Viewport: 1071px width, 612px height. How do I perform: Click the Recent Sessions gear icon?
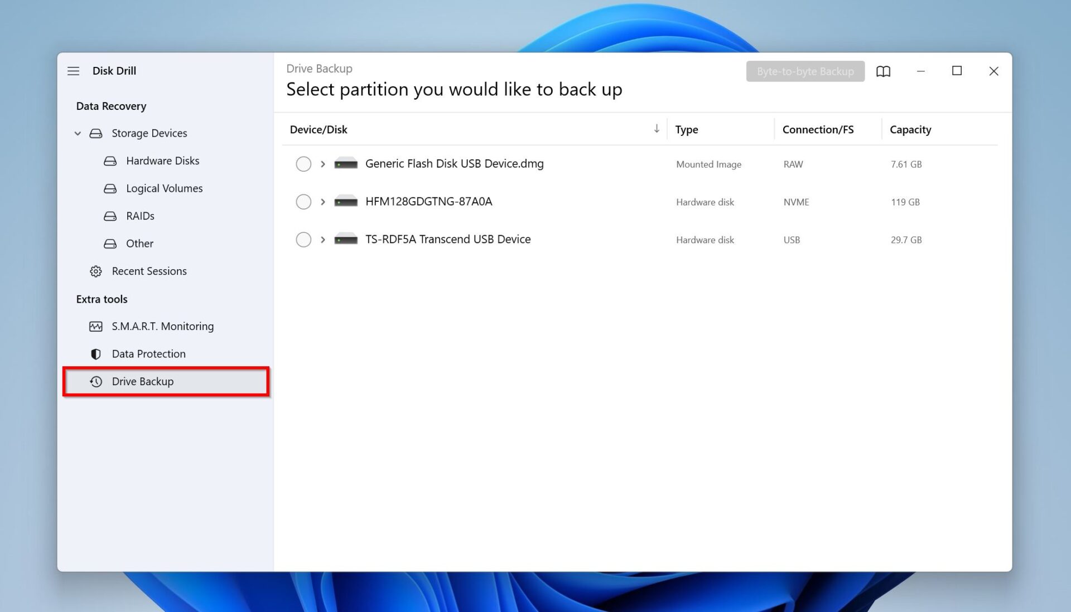[x=96, y=271]
